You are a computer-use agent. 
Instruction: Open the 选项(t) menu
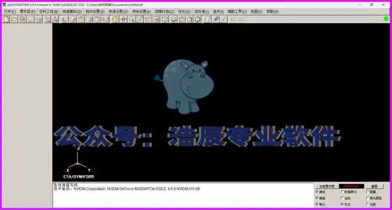click(x=218, y=12)
